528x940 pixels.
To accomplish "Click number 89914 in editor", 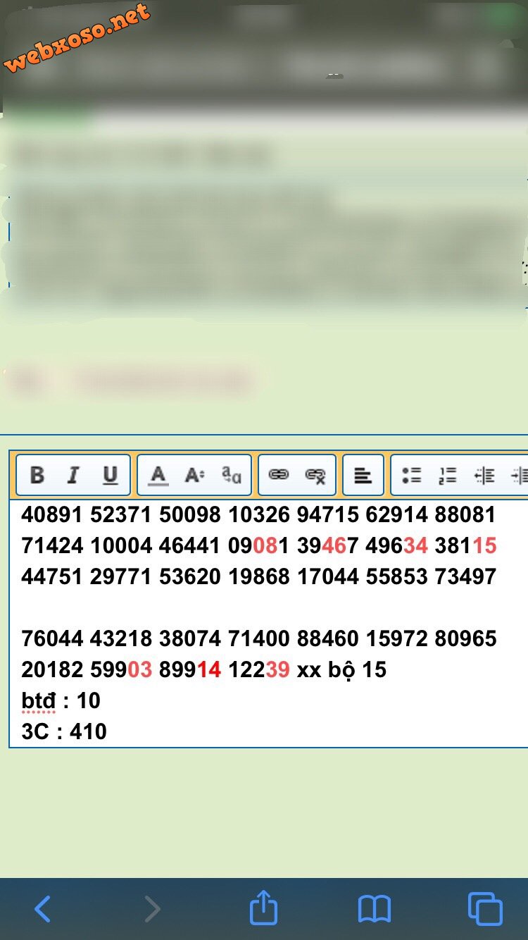I will pyautogui.click(x=190, y=669).
